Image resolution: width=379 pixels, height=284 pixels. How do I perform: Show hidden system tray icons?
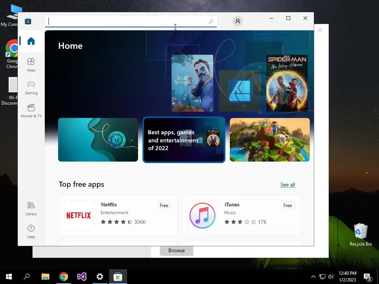pyautogui.click(x=313, y=277)
